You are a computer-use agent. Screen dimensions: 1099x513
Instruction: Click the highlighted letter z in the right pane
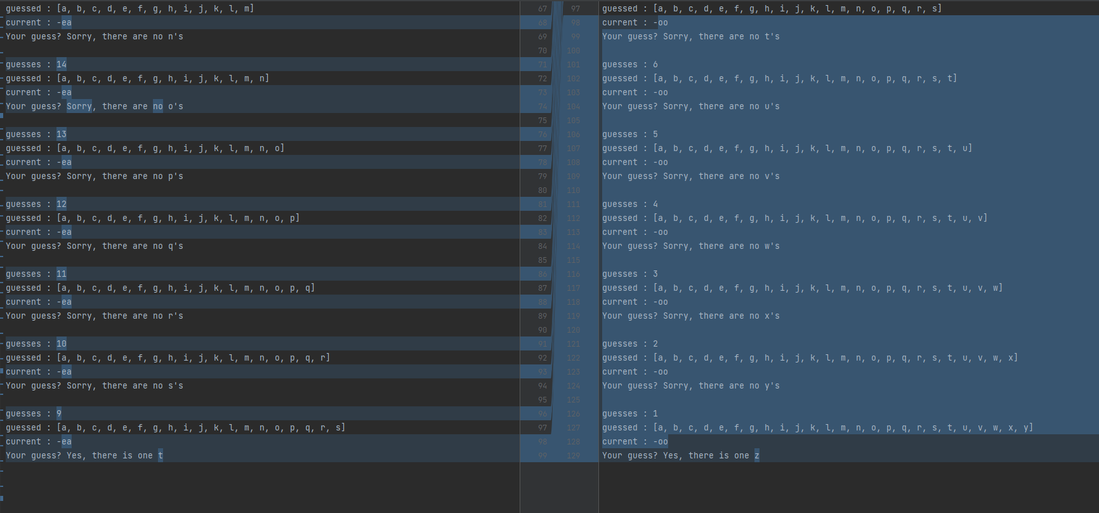pyautogui.click(x=756, y=456)
